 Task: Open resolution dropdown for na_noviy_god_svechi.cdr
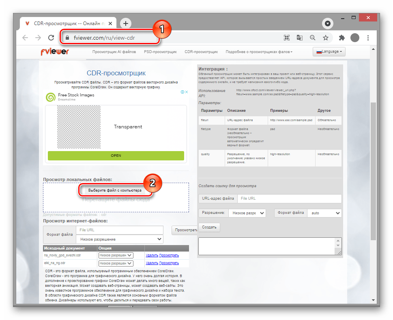pyautogui.click(x=116, y=256)
